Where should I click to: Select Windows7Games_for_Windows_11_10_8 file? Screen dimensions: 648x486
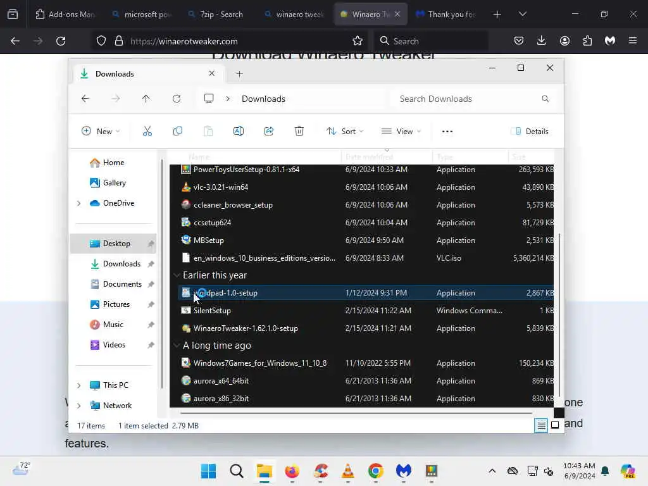(366, 363)
